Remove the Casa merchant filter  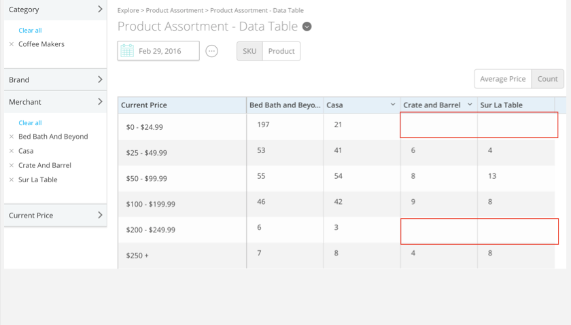click(x=12, y=151)
